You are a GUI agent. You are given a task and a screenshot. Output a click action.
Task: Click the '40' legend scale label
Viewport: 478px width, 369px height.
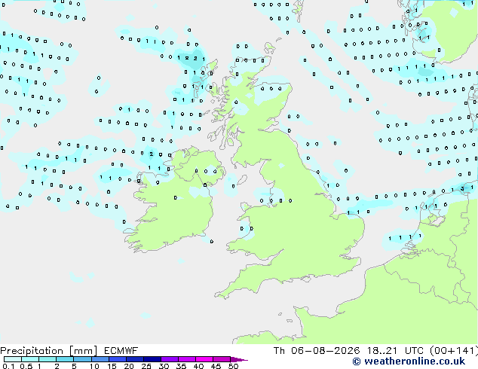pyautogui.click(x=198, y=366)
